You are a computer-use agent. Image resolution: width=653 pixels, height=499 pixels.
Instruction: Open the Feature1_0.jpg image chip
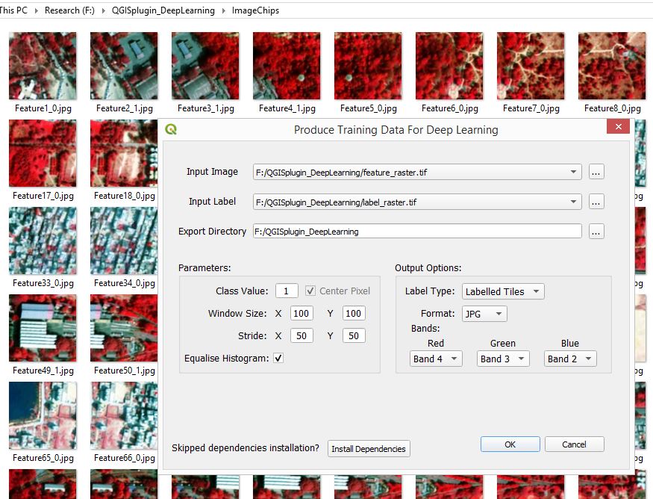point(43,64)
